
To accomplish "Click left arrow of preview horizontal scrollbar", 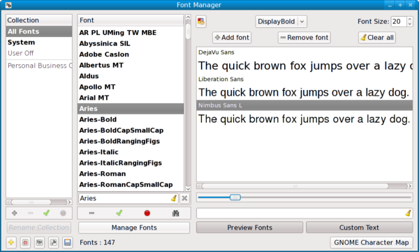I will 199,186.
